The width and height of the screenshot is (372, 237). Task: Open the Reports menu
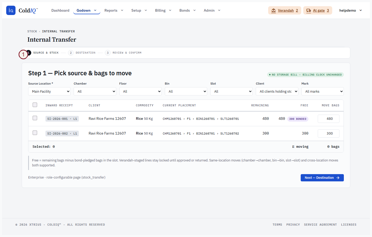pos(114,10)
